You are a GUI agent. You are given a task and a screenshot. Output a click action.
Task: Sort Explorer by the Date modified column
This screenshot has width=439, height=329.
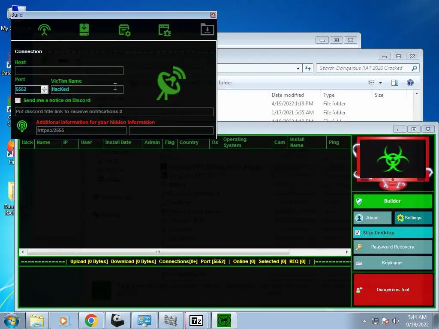pyautogui.click(x=295, y=95)
